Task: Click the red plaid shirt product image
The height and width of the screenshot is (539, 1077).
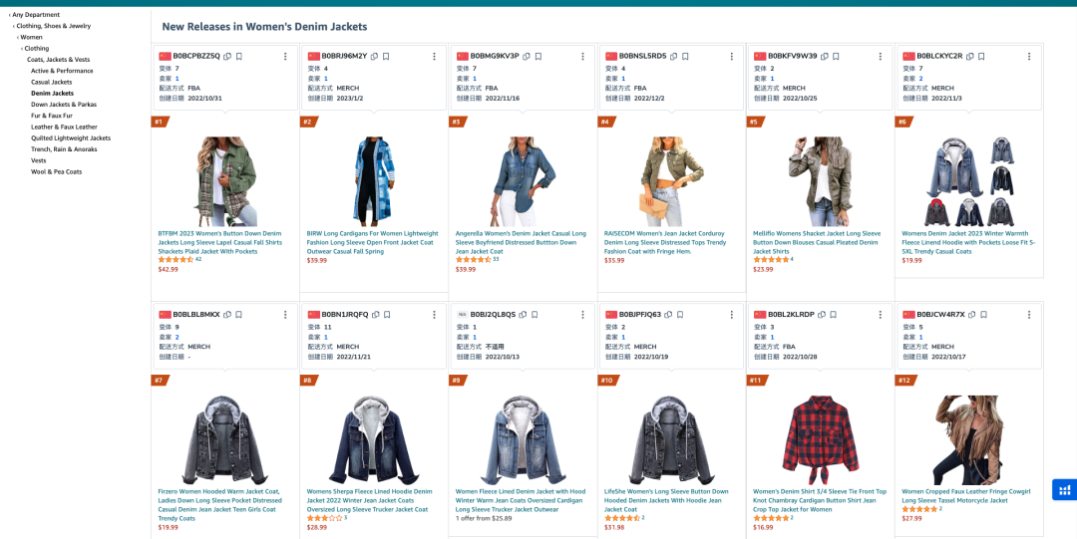Action: (820, 439)
